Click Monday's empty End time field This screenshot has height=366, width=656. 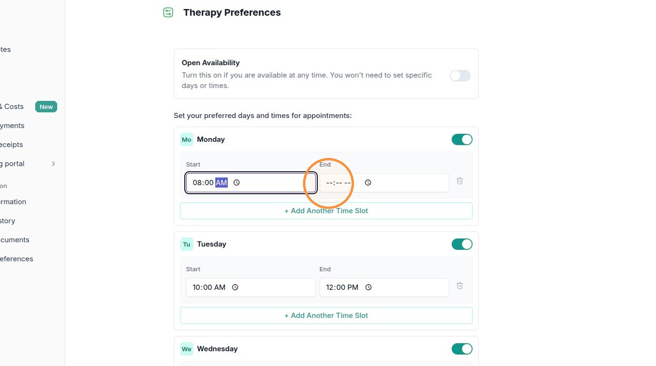384,183
